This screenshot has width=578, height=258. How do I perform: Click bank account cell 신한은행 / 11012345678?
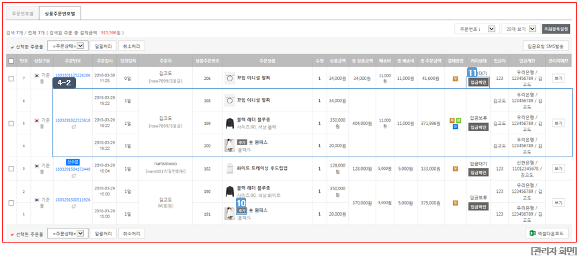click(x=526, y=169)
